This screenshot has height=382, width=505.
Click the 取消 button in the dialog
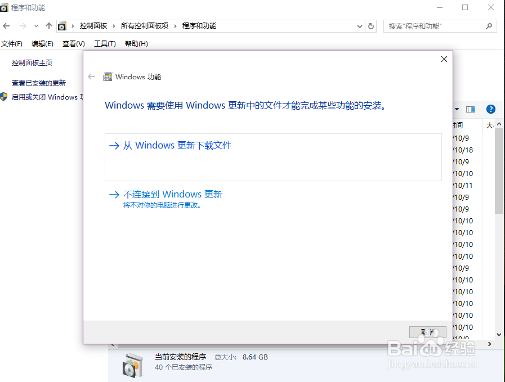pyautogui.click(x=427, y=332)
